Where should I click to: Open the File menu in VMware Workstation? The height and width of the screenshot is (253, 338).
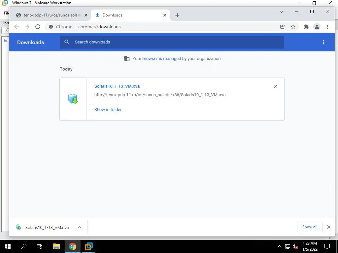6,13
